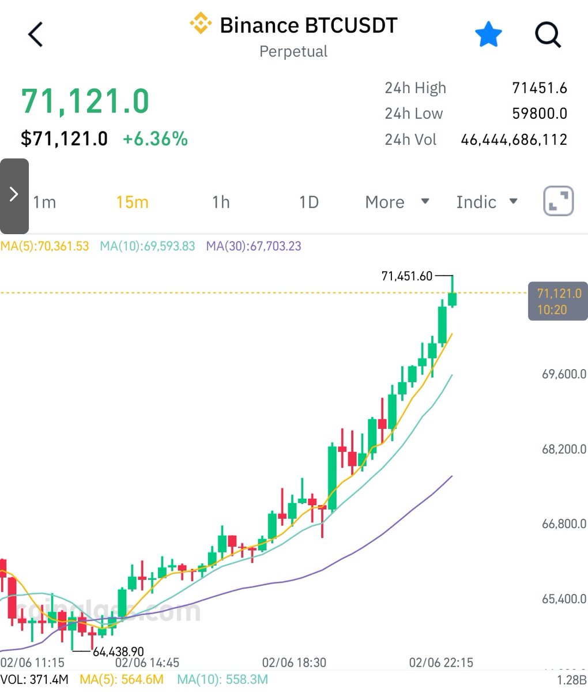
Task: Switch to 1h timeframe
Action: [221, 202]
